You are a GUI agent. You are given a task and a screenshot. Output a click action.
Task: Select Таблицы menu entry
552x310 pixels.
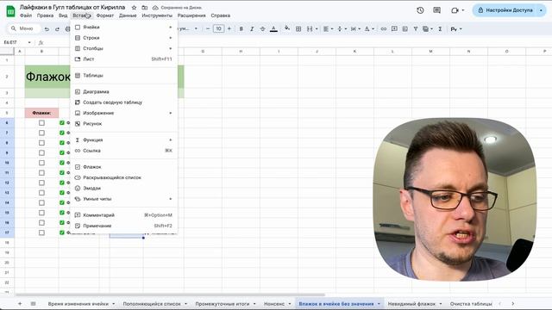(124, 75)
